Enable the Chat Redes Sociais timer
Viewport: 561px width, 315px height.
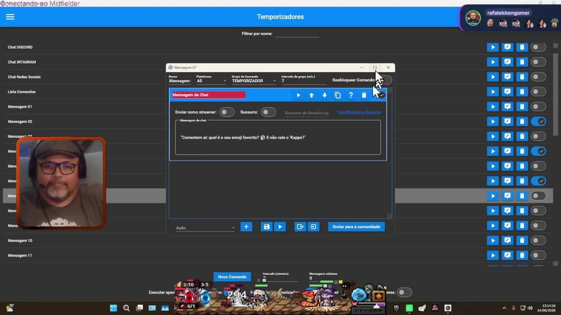point(538,77)
